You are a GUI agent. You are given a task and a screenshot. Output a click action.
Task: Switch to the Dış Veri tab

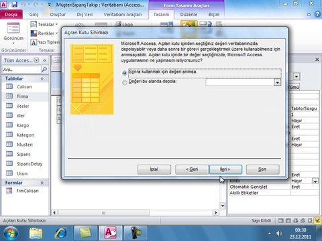[x=85, y=15]
